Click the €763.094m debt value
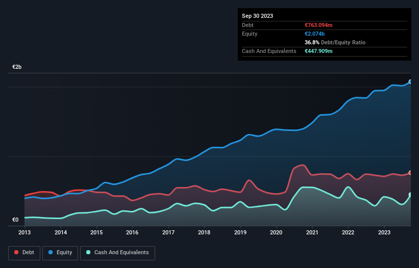Viewport: 419px width, 268px height. click(318, 25)
